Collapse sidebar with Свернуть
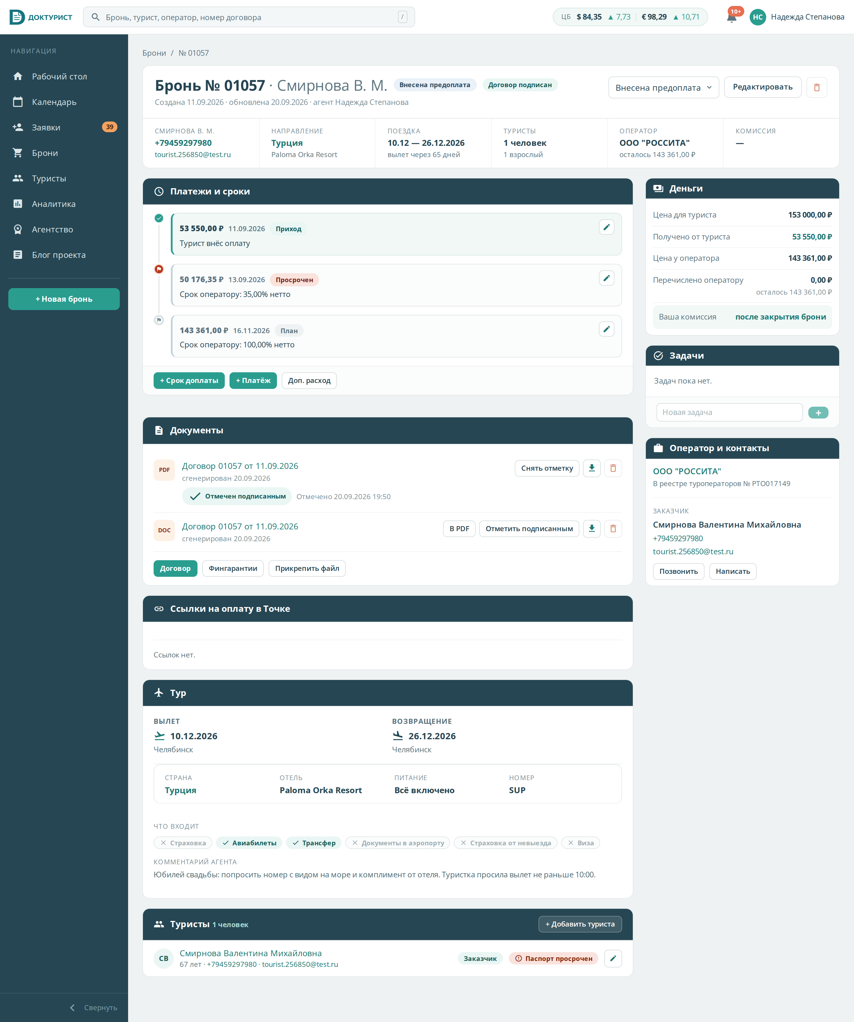 [x=93, y=1007]
